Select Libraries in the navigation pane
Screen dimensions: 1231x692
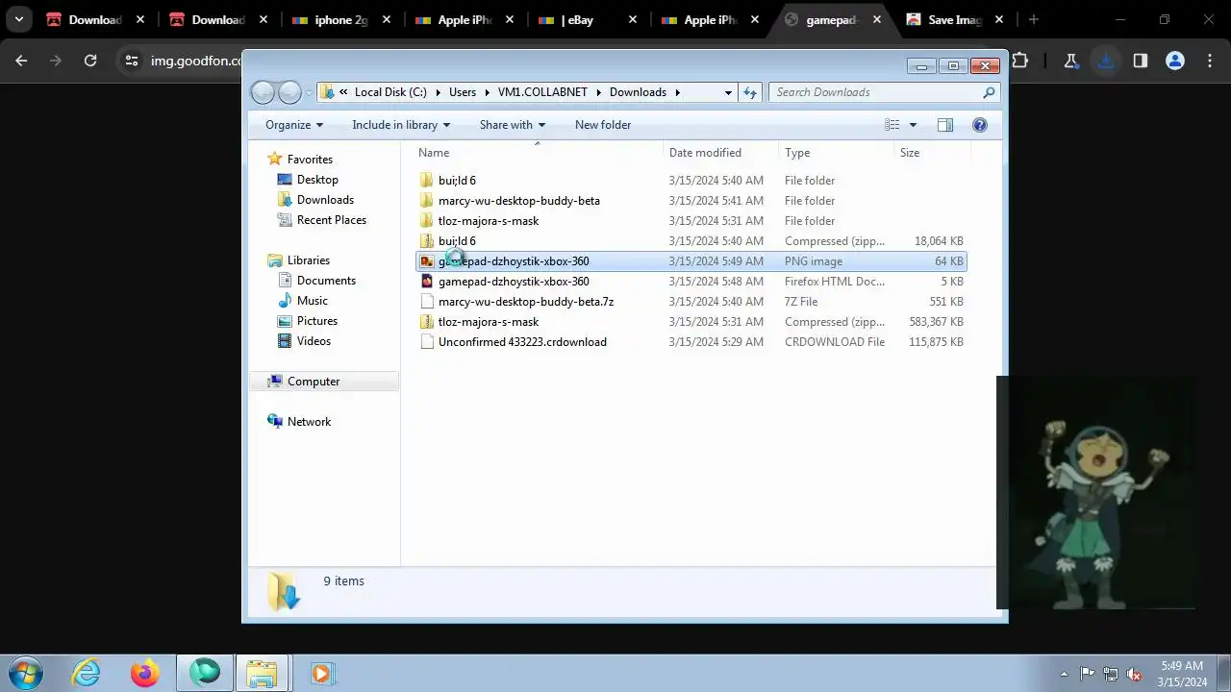click(x=308, y=260)
